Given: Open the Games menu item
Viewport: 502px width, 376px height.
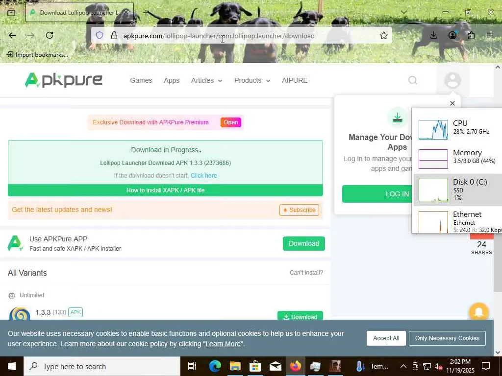Looking at the screenshot, I should (x=141, y=80).
